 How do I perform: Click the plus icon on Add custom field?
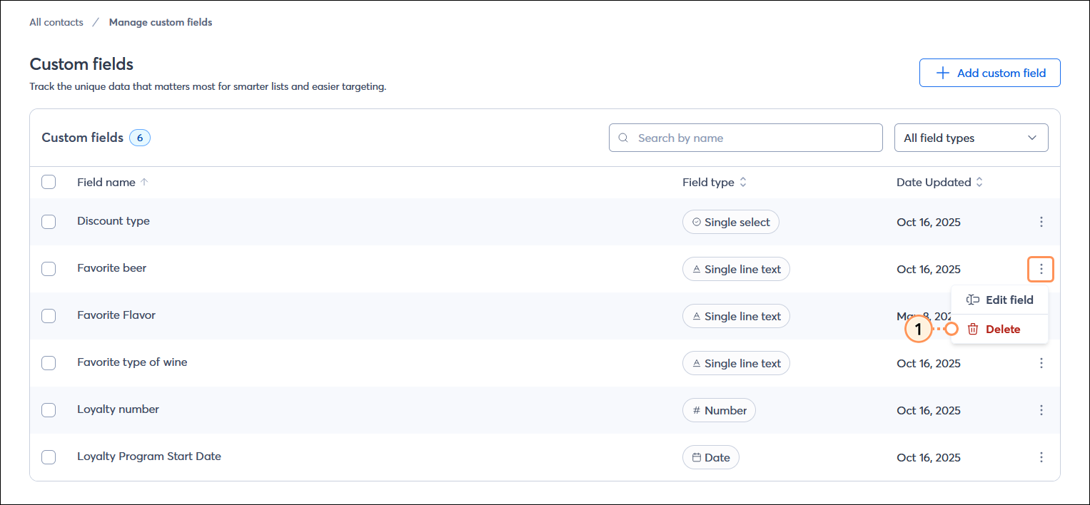pyautogui.click(x=943, y=72)
